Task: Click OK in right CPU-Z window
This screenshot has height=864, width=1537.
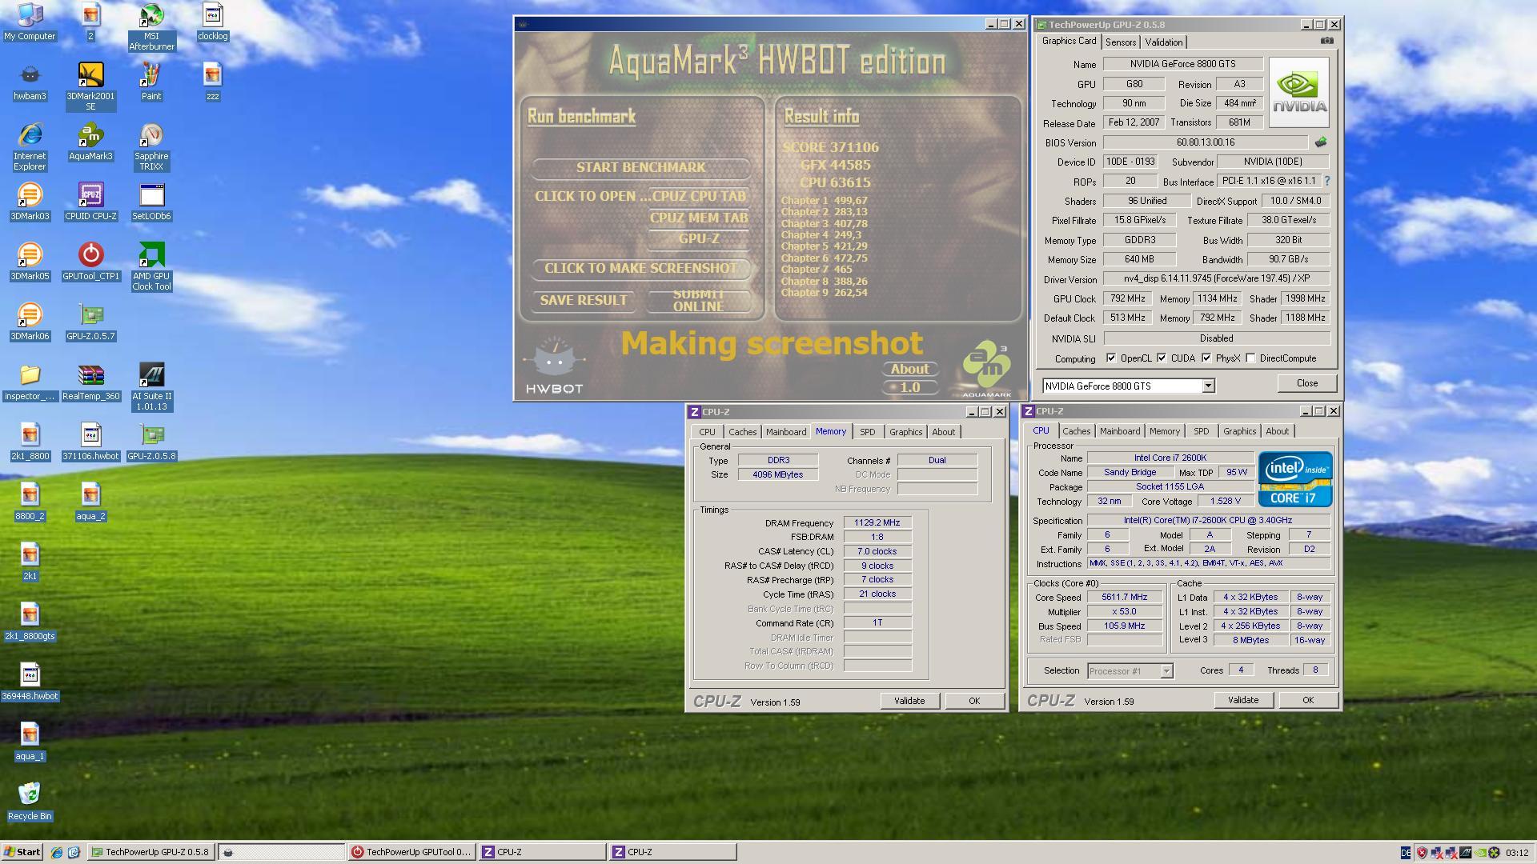Action: tap(1307, 700)
